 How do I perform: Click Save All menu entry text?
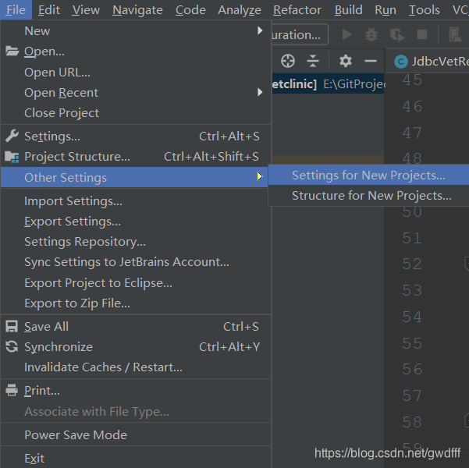pyautogui.click(x=46, y=327)
